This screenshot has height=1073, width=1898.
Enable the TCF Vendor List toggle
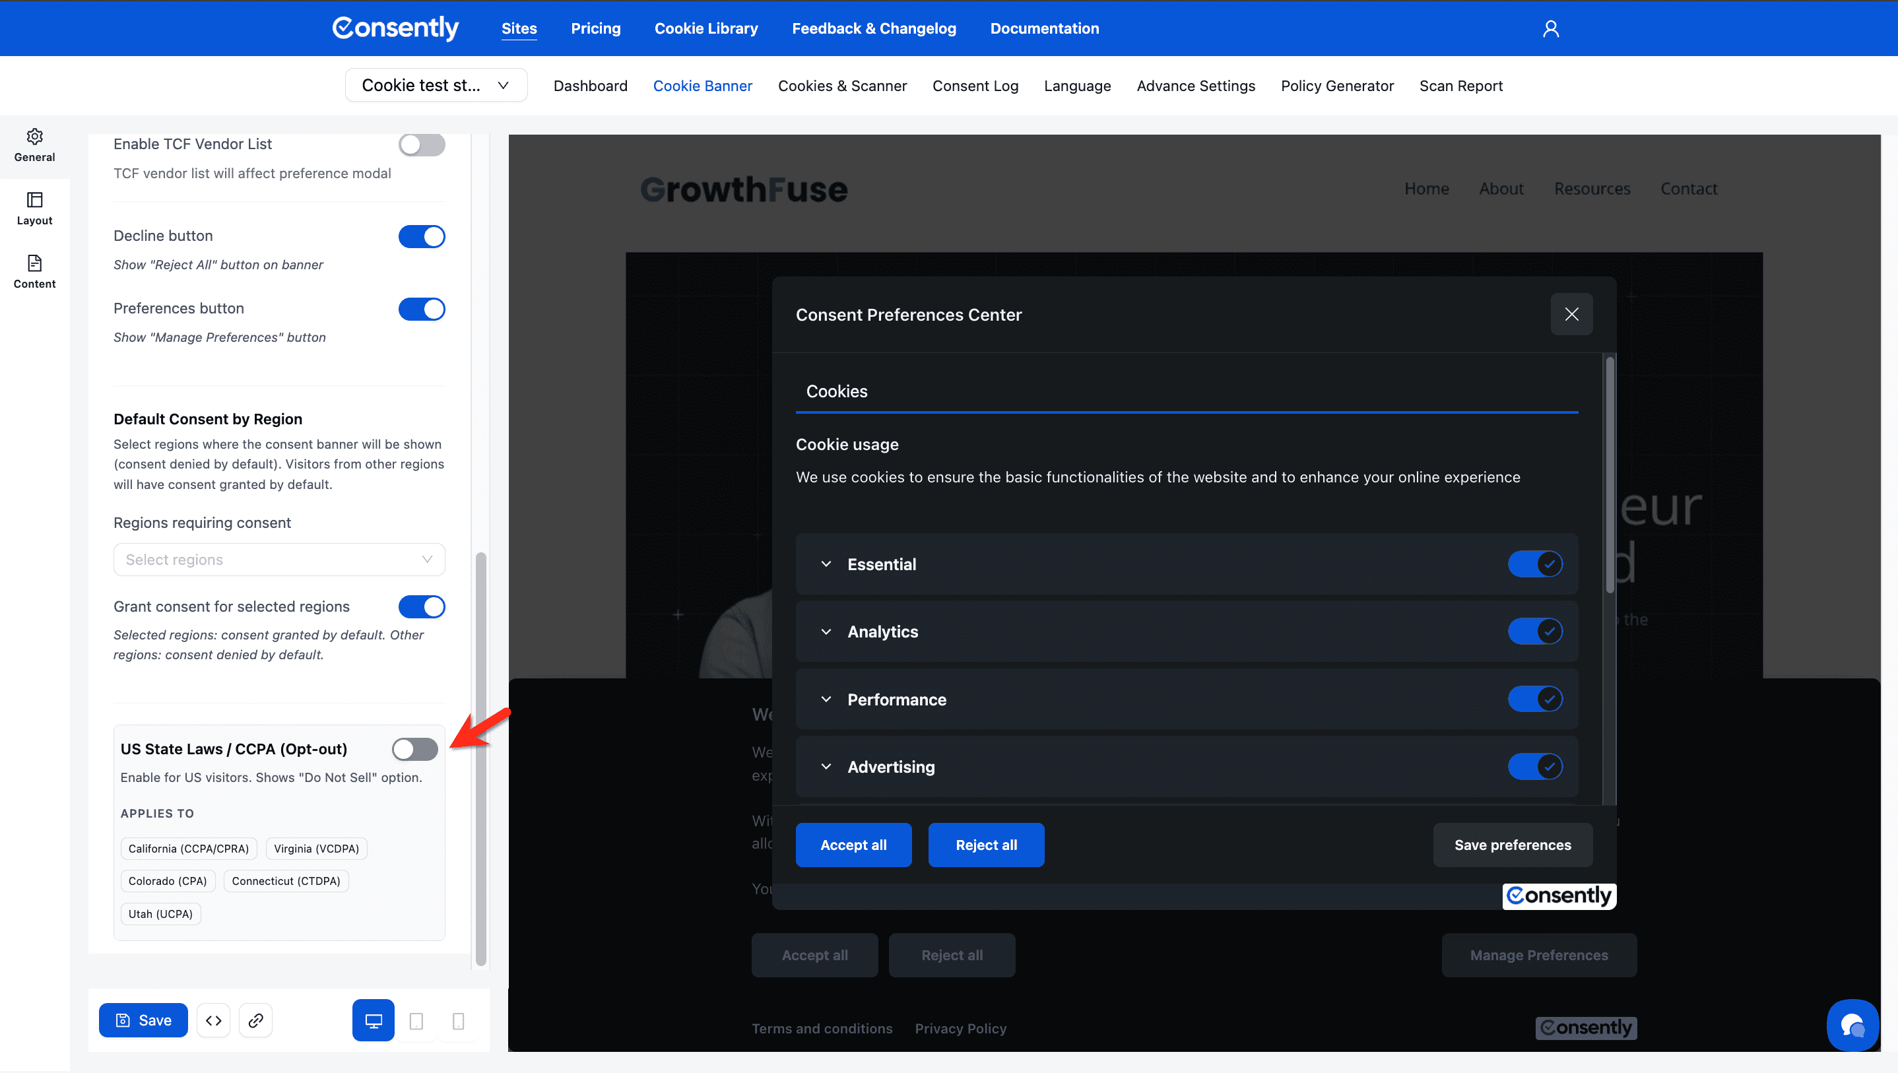point(422,145)
